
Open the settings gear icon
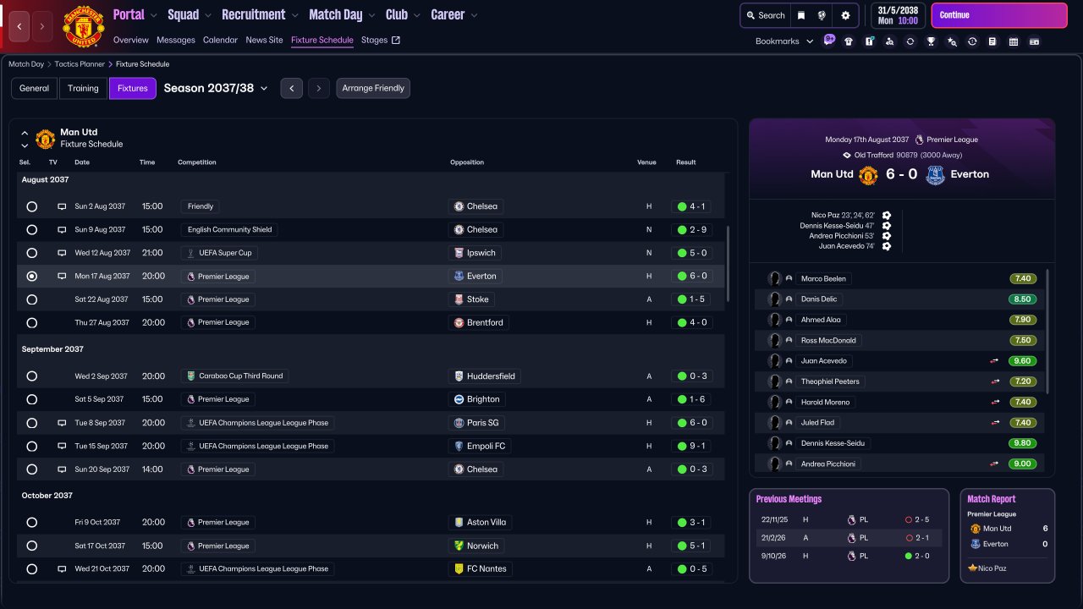coord(845,15)
